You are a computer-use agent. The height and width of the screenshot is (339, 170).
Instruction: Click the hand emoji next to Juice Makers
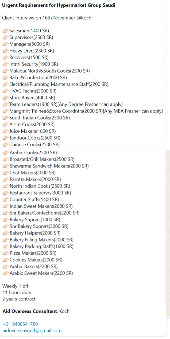pos(5,131)
